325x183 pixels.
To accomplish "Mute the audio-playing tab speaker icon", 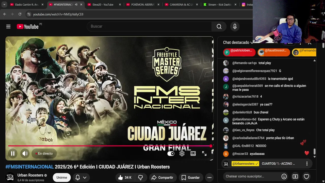I will [x=76, y=5].
